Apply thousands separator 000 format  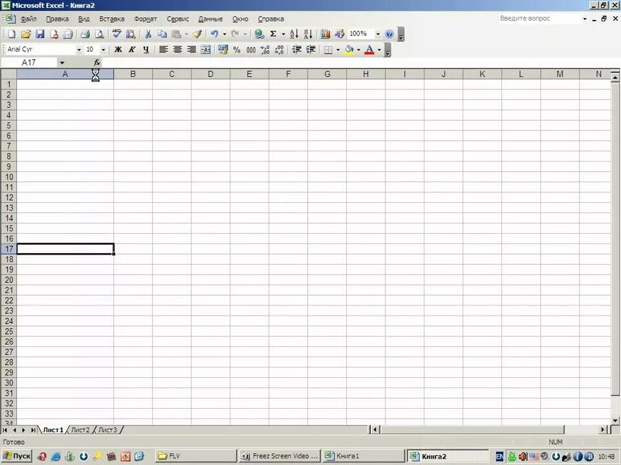click(x=251, y=50)
